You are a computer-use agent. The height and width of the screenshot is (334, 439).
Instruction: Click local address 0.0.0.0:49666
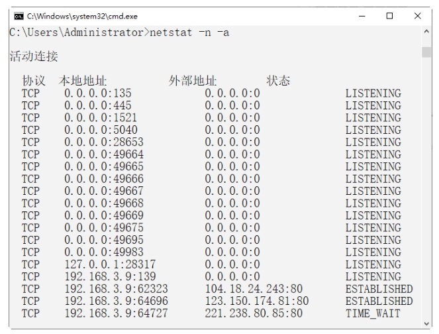pos(104,179)
